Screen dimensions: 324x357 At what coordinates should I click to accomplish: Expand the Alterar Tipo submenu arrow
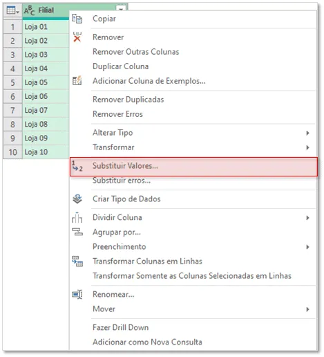(307, 133)
